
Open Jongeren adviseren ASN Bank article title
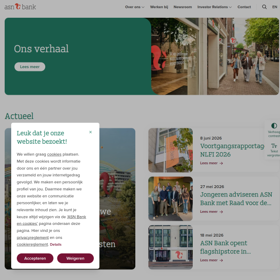[236, 199]
